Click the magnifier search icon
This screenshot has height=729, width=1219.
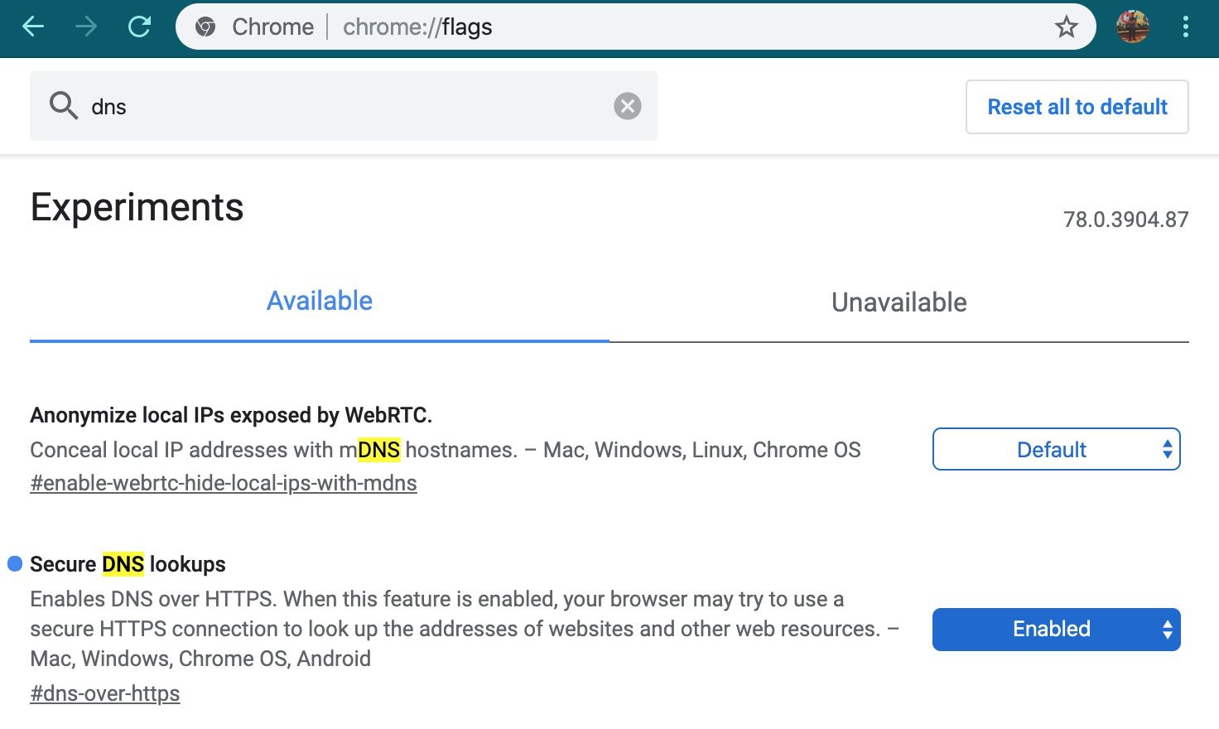(63, 106)
